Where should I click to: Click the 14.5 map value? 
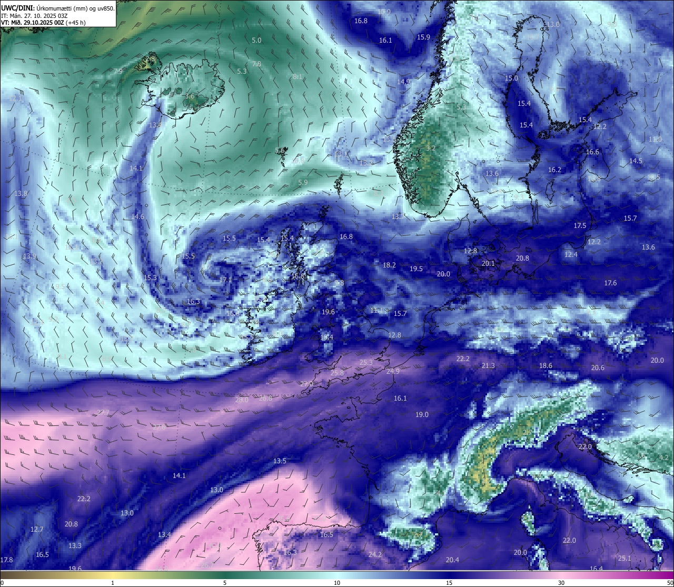point(636,161)
